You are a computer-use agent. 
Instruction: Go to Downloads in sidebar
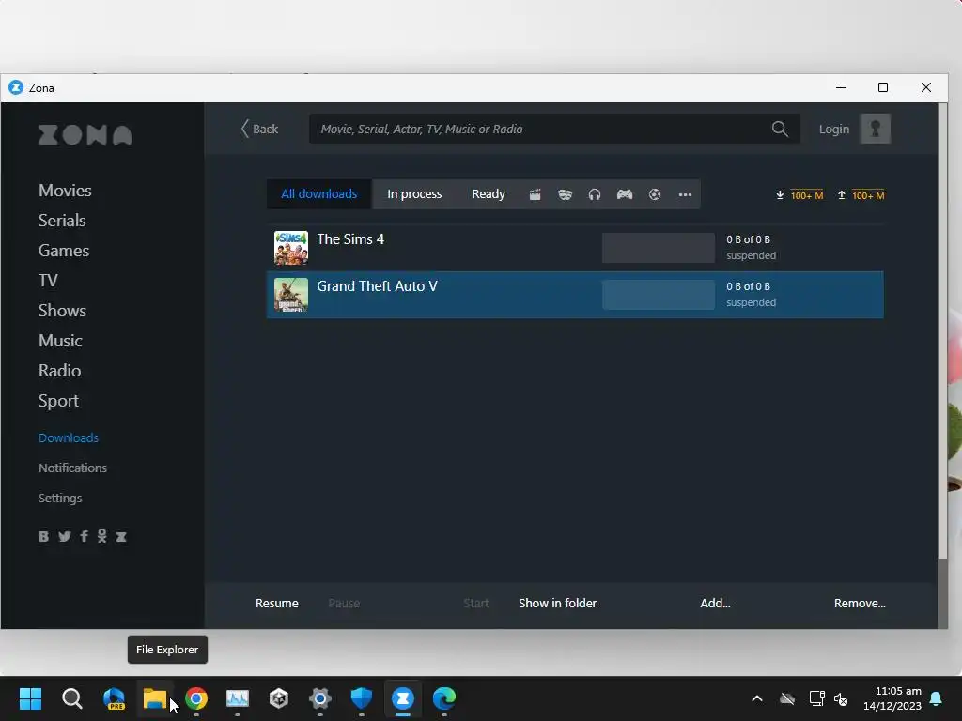pos(68,437)
